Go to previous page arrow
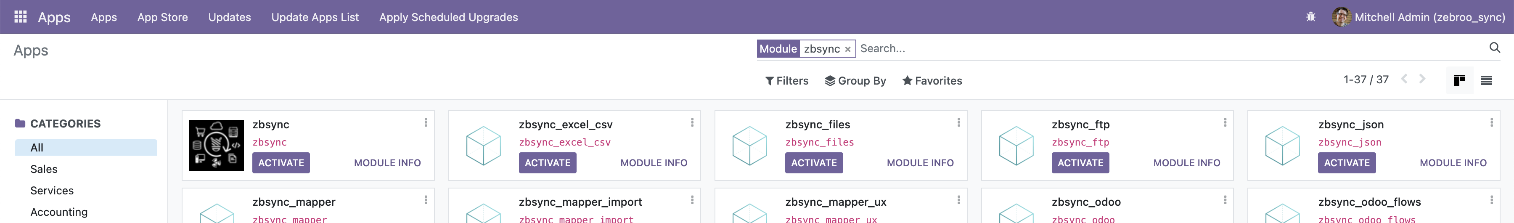 [1404, 79]
